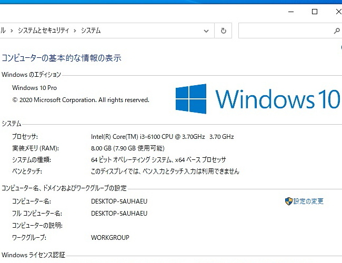Minimize the System window
Viewport: 342px width, 263px height.
click(291, 12)
